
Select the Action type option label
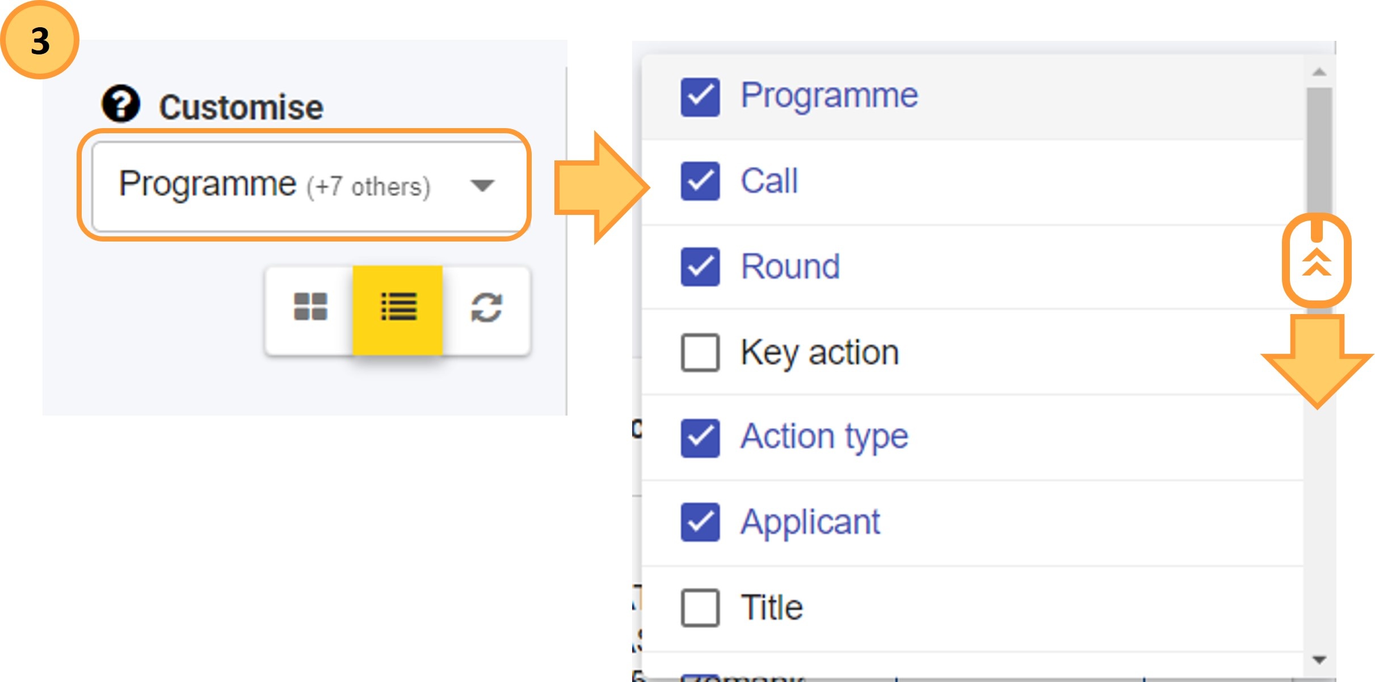825,438
